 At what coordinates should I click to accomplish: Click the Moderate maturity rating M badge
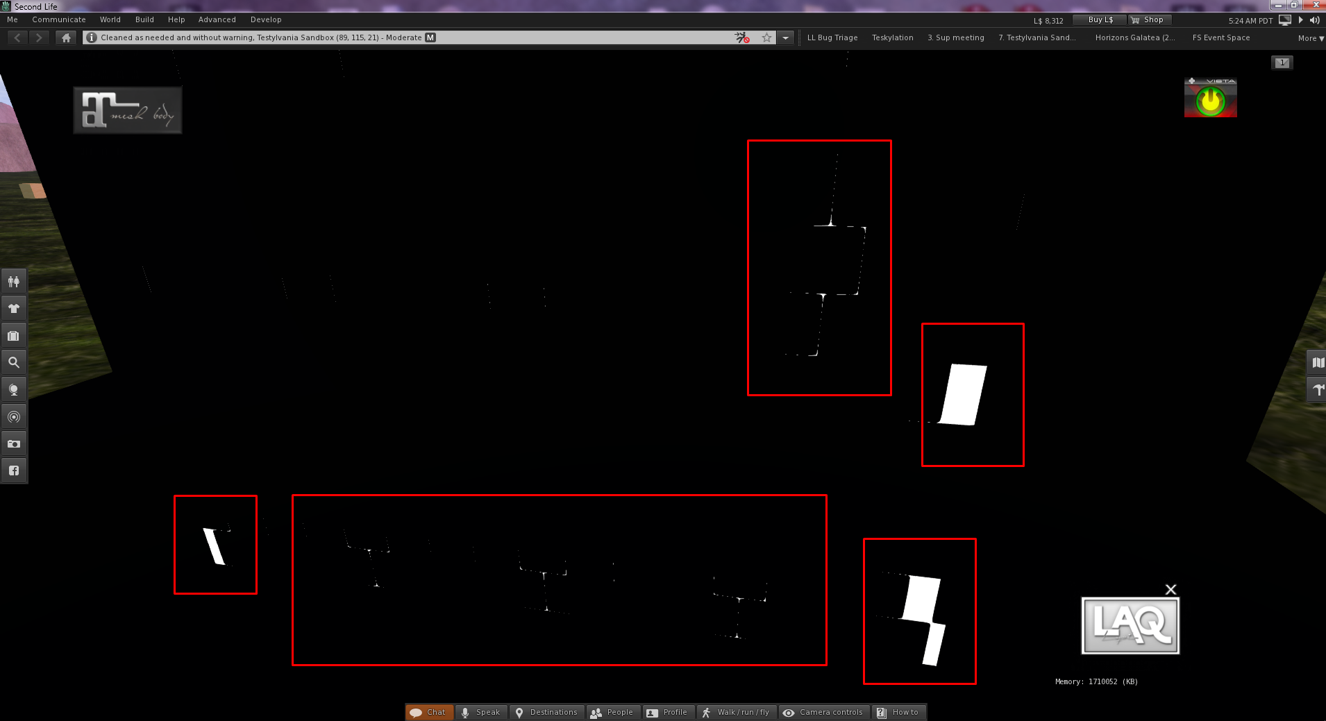[x=430, y=37]
